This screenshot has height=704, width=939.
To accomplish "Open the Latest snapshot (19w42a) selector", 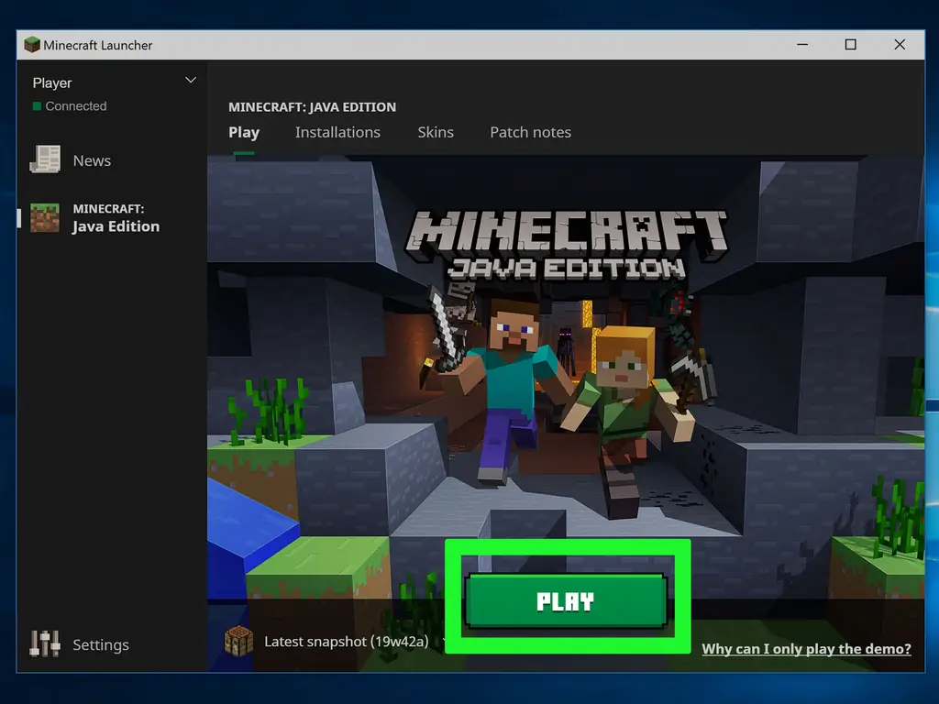I will (x=346, y=642).
